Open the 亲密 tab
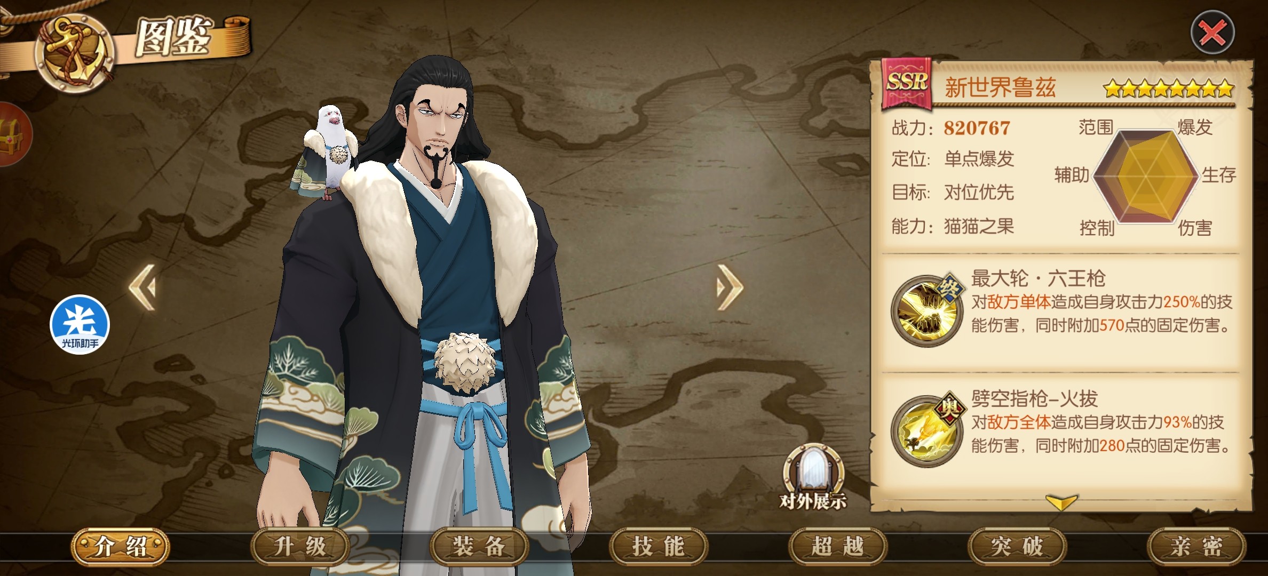Image resolution: width=1268 pixels, height=576 pixels. pos(1196,547)
